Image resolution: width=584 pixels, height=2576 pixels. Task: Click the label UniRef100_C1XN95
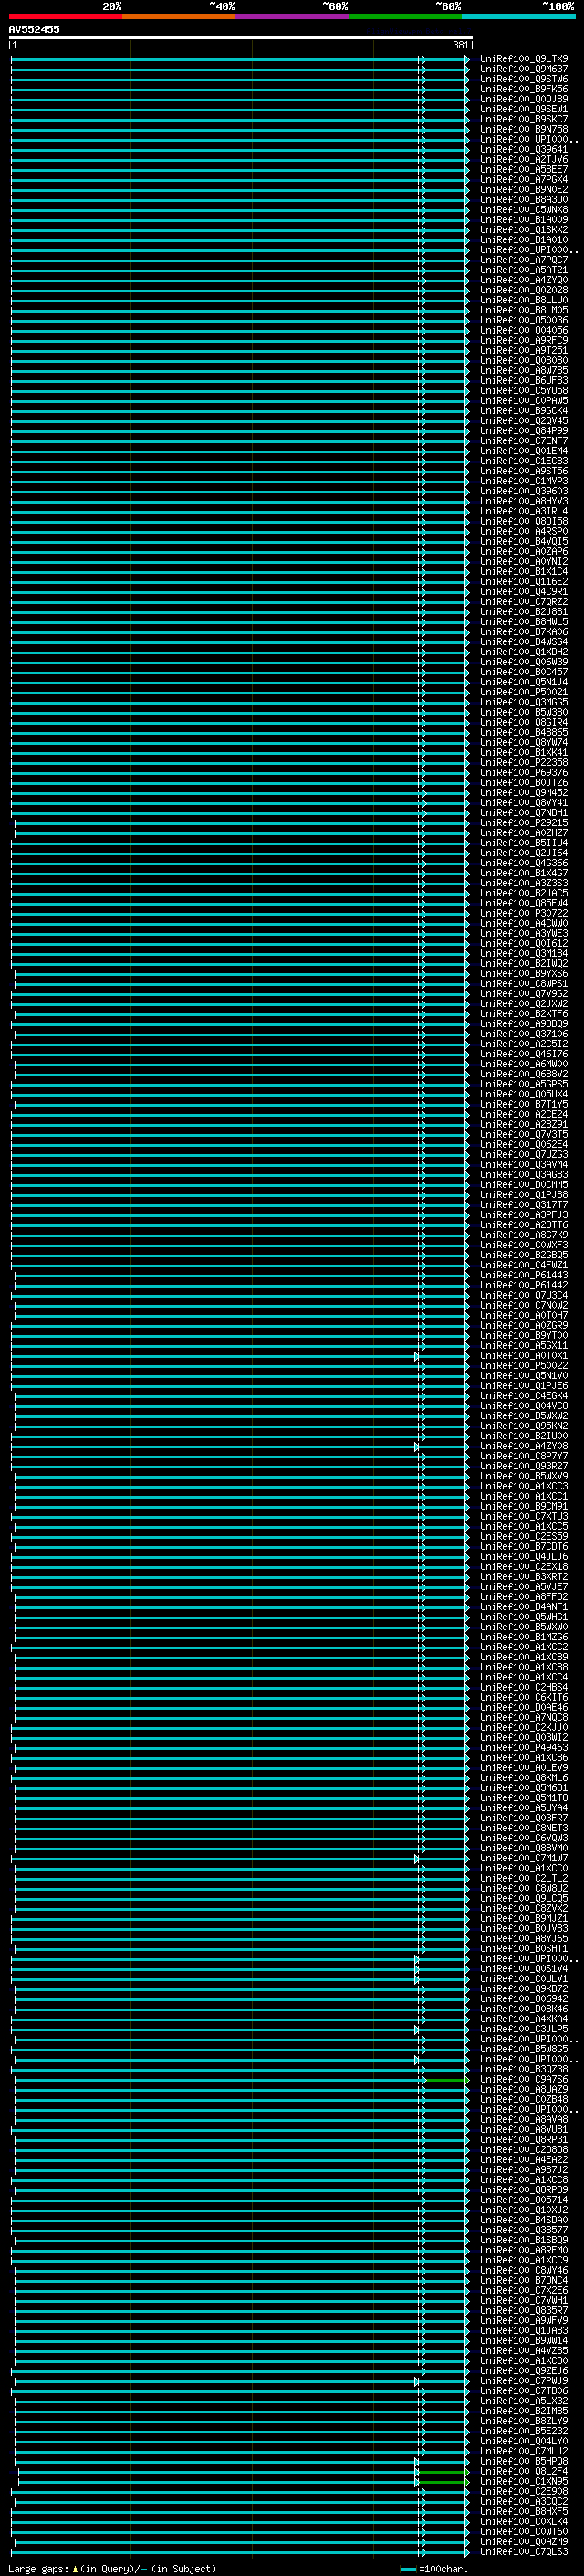[x=523, y=2482]
